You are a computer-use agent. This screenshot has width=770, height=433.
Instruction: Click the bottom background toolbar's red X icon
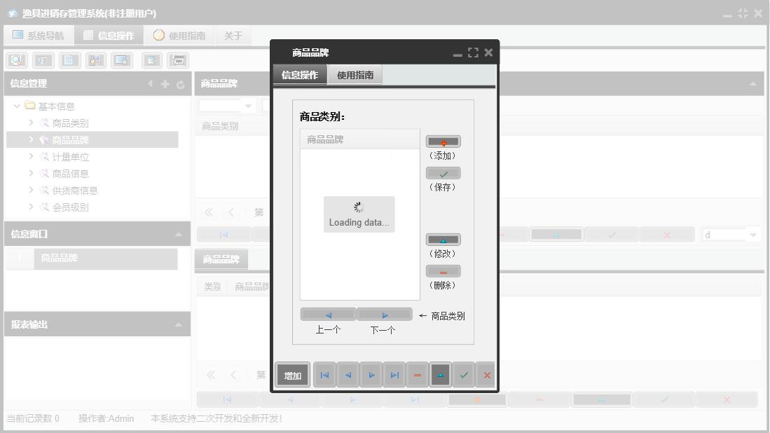pyautogui.click(x=727, y=400)
